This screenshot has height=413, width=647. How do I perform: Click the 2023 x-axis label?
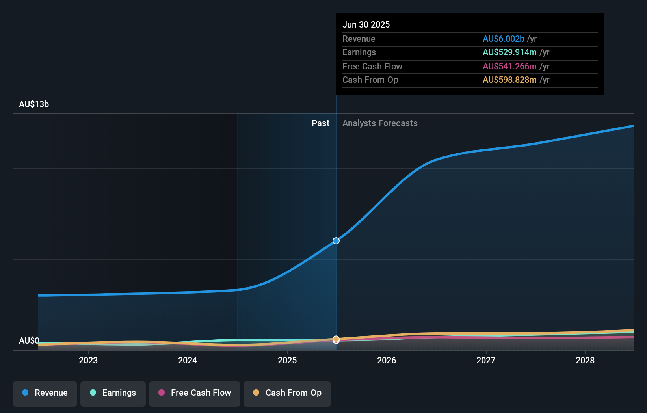(88, 360)
